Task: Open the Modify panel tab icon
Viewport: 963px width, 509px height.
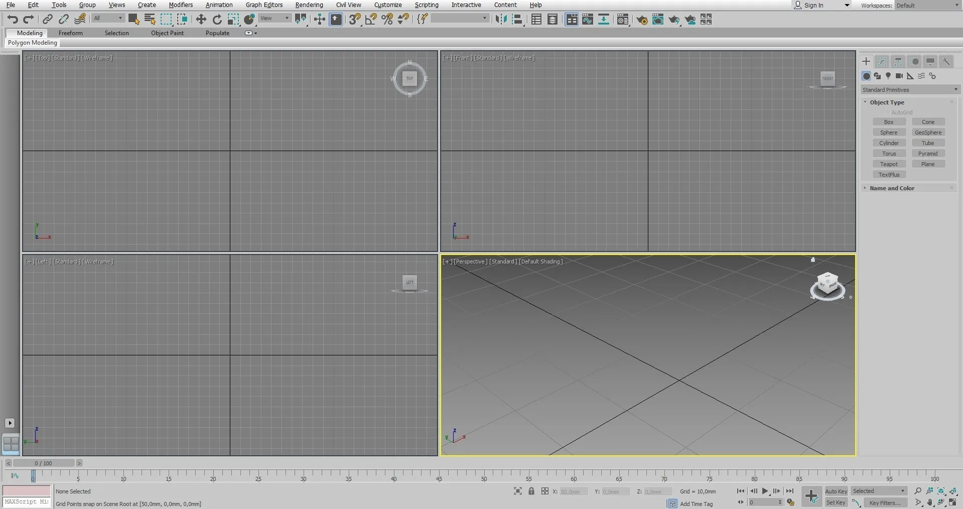Action: click(x=882, y=62)
